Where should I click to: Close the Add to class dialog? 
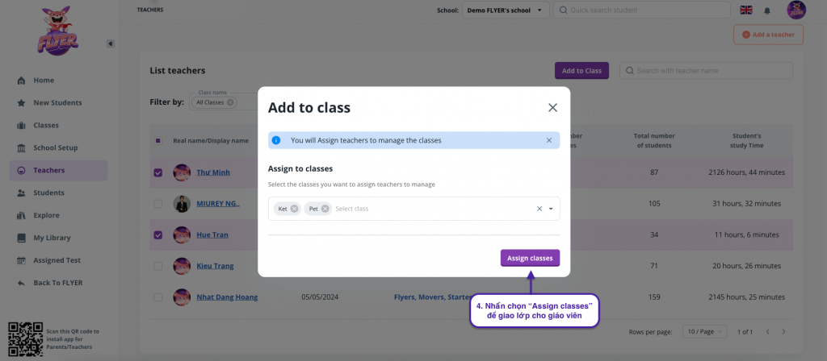[x=552, y=107]
